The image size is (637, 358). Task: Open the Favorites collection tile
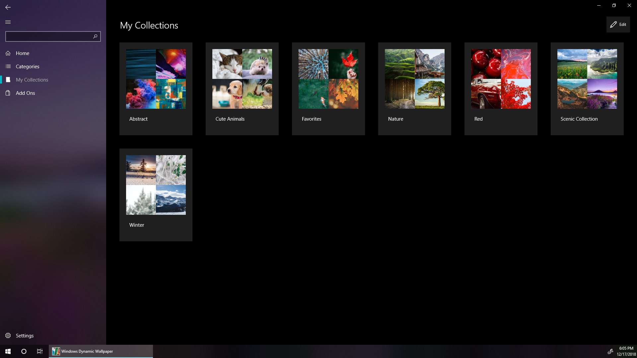pyautogui.click(x=328, y=89)
